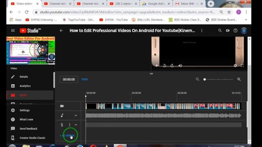Click the playhead marker on timeline
The height and width of the screenshot is (147, 262).
(86, 96)
